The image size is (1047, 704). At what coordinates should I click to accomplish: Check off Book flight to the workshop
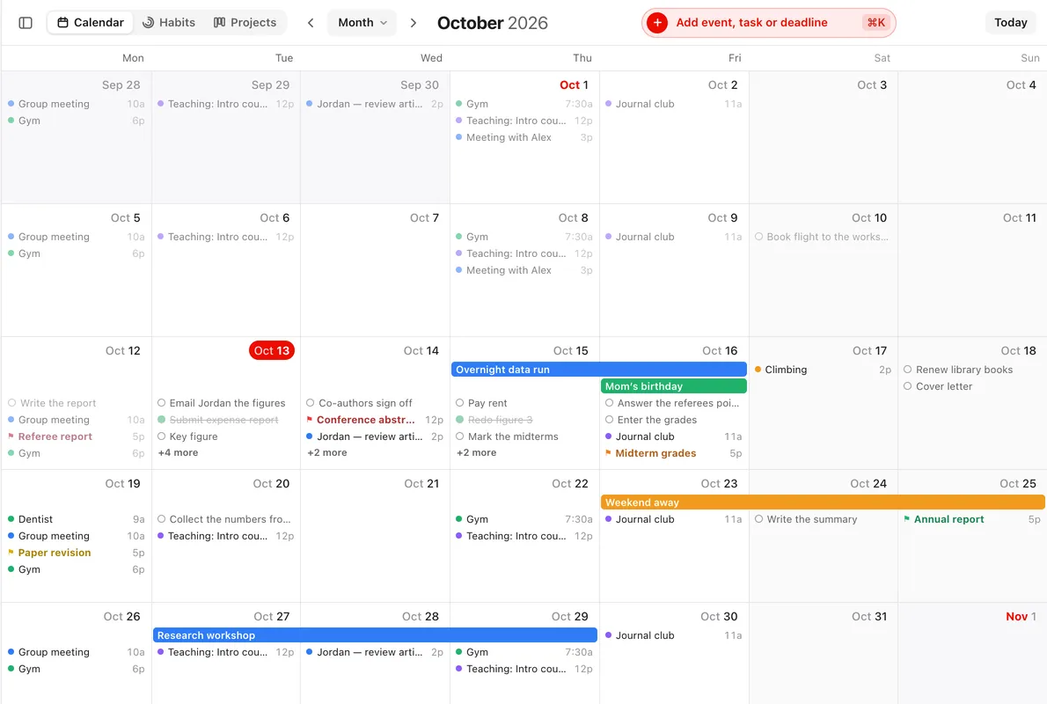click(x=759, y=237)
